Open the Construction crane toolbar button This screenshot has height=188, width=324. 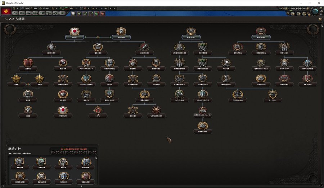[x=42, y=13]
